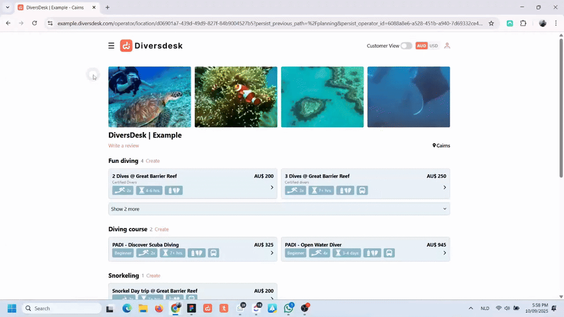
Task: Click the Write a review link
Action: (123, 145)
